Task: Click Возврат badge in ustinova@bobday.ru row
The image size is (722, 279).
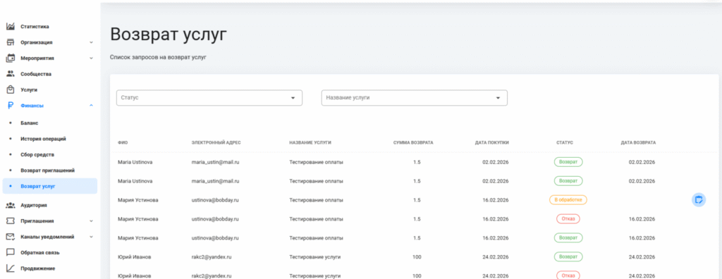Action: (568, 237)
